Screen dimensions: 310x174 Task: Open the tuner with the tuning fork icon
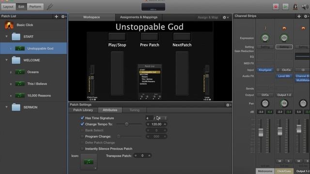(49, 7)
